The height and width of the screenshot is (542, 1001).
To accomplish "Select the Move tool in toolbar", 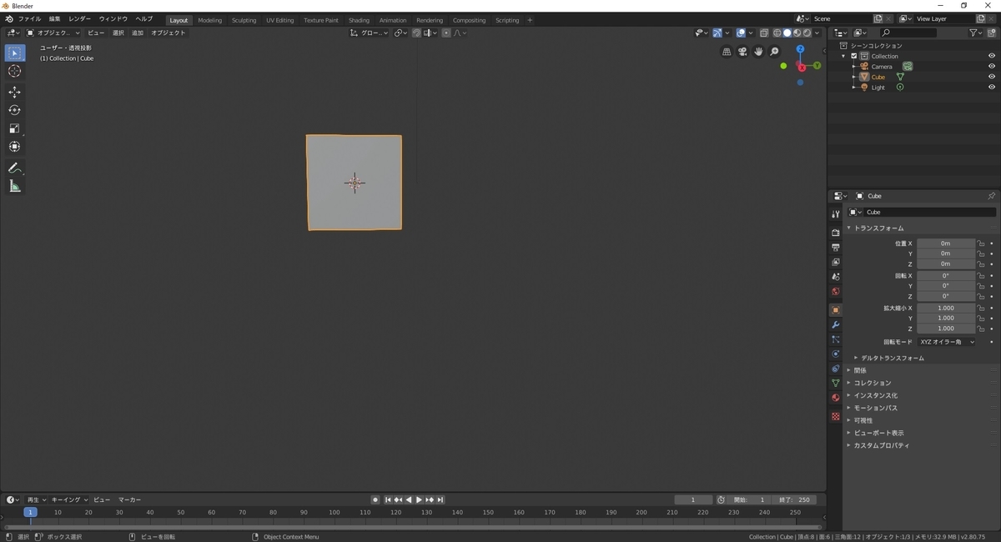I will [14, 92].
